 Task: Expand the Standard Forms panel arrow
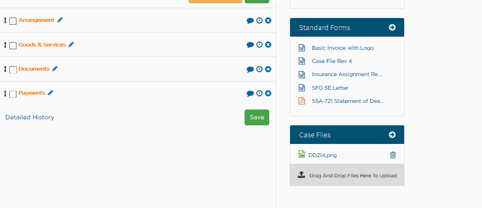pos(392,27)
